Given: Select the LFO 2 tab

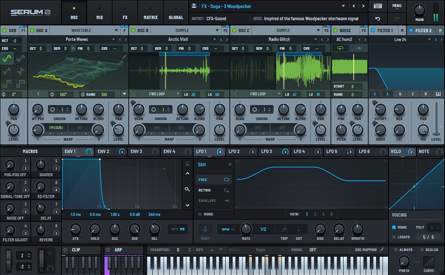Looking at the screenshot, I should click(x=242, y=152).
